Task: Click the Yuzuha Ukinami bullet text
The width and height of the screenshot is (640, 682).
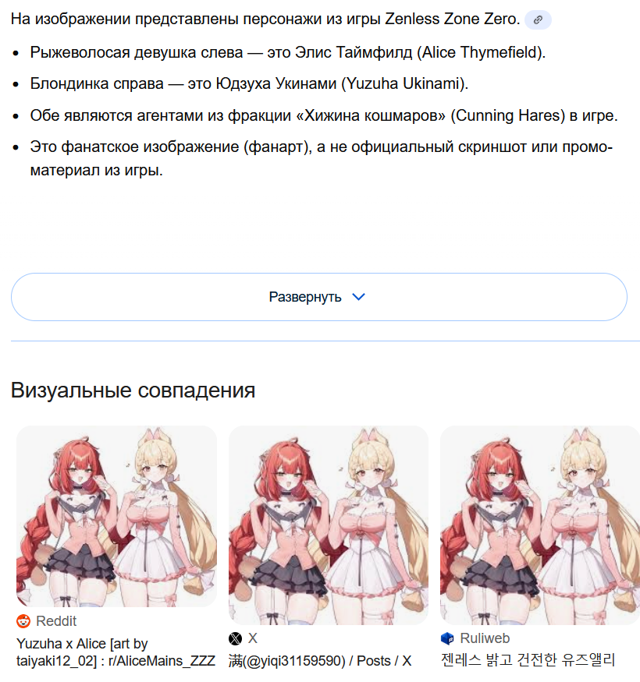Action: point(249,83)
